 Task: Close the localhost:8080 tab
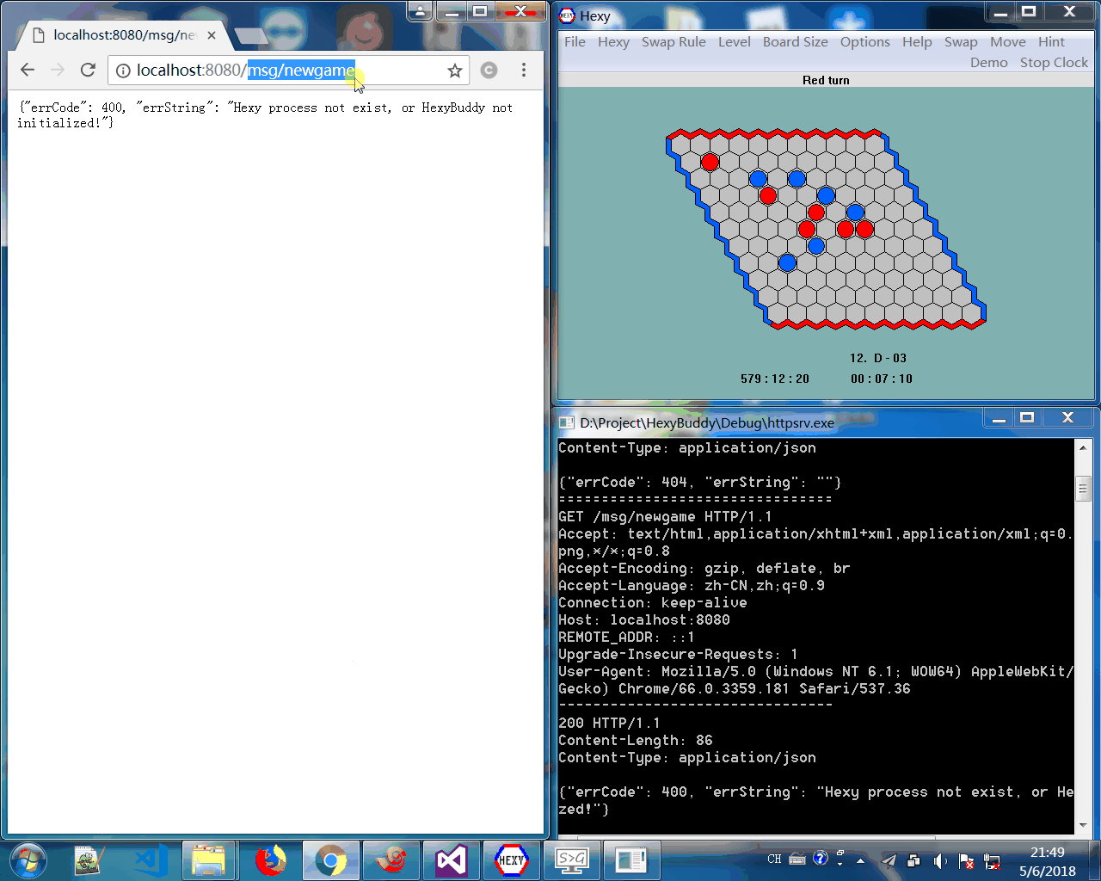point(212,35)
